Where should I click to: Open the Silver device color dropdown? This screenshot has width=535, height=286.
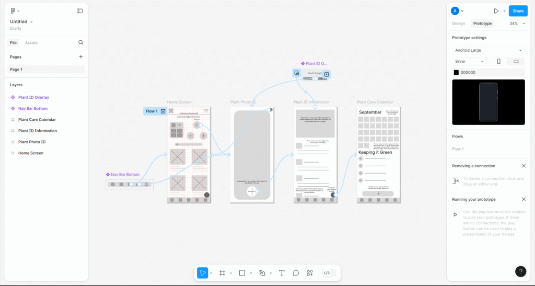click(469, 61)
